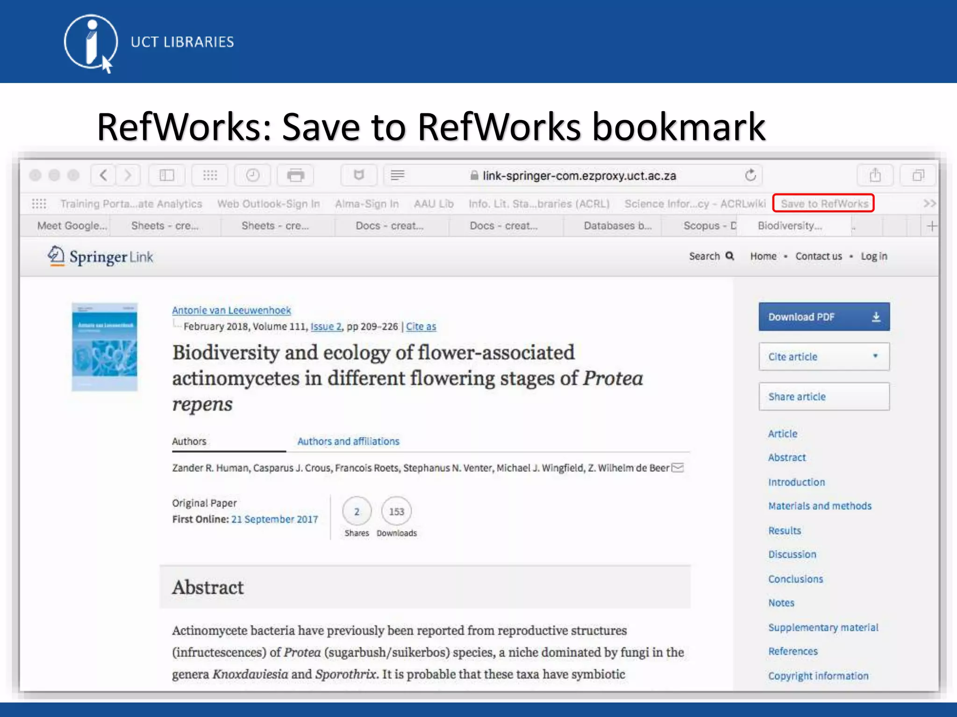Go back with the Safari back arrow
The width and height of the screenshot is (957, 717).
(x=104, y=176)
